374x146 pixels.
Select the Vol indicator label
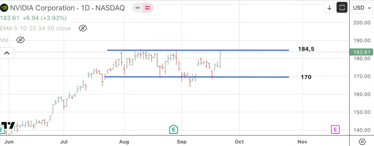pos(4,40)
